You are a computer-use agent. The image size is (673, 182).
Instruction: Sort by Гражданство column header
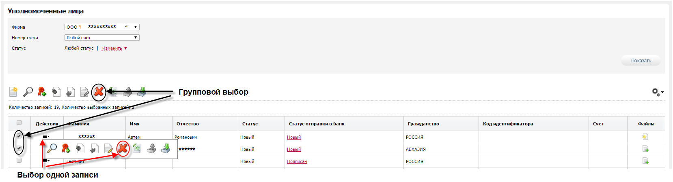coord(423,124)
